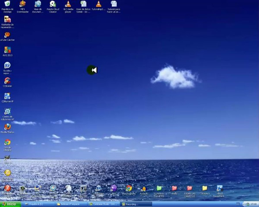The height and width of the screenshot is (207, 259).
Task: Click the system tray clock showing 17:10
Action: [x=253, y=204]
